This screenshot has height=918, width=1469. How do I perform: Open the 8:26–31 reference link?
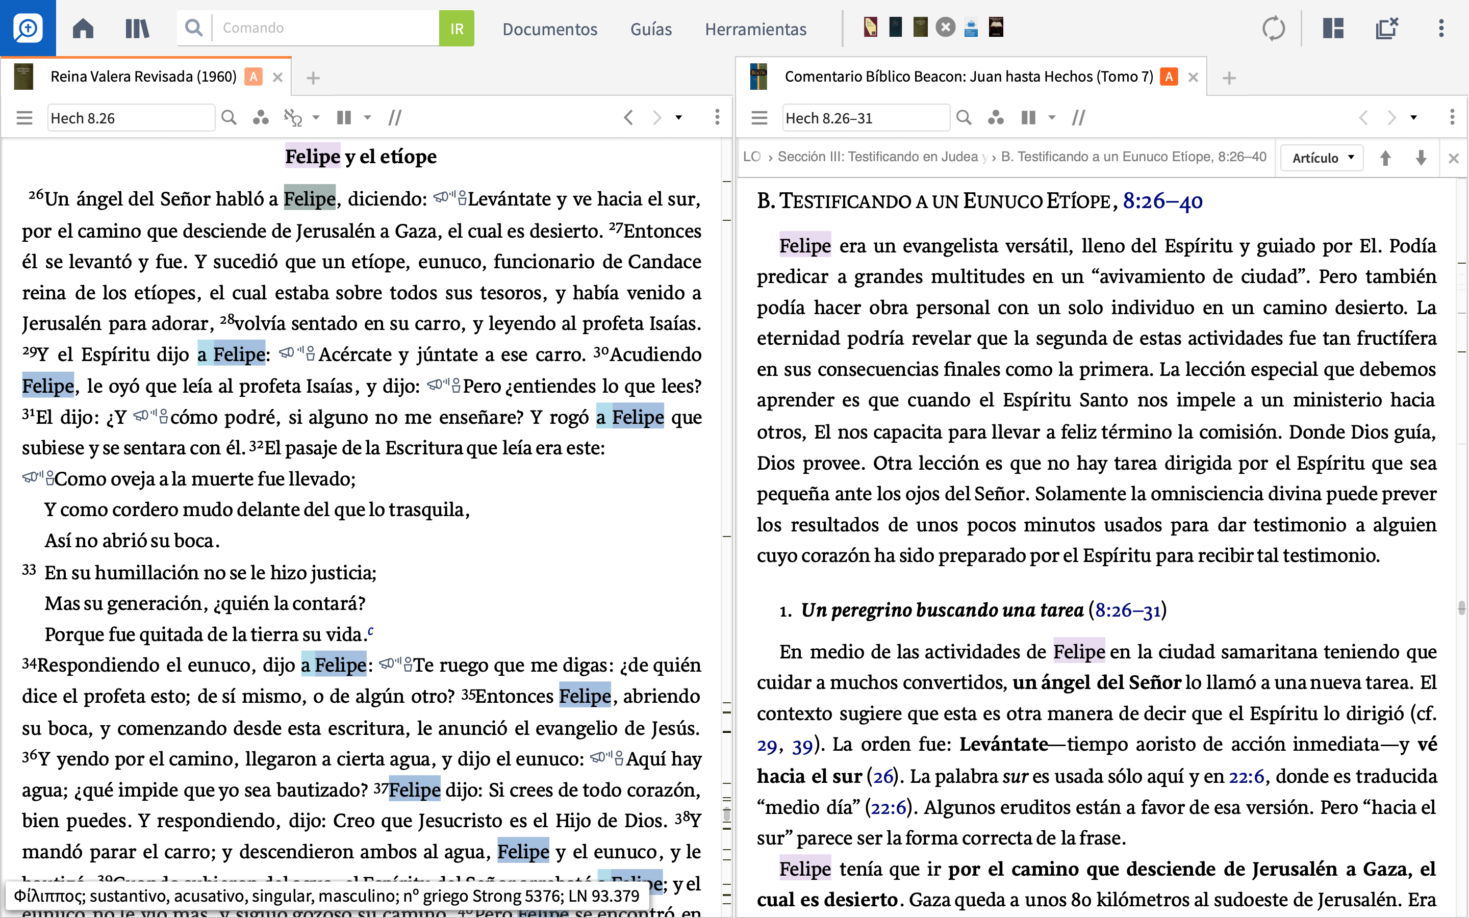click(x=1128, y=610)
